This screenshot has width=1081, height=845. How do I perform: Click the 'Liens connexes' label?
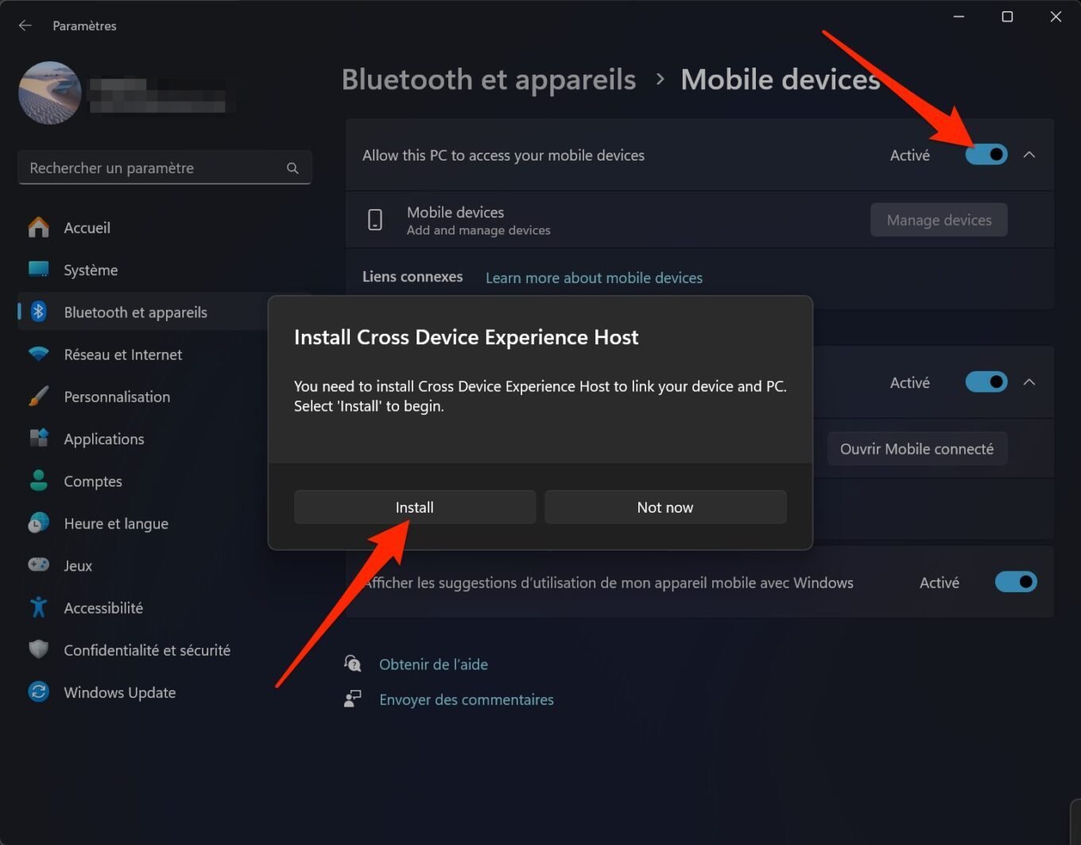[413, 277]
